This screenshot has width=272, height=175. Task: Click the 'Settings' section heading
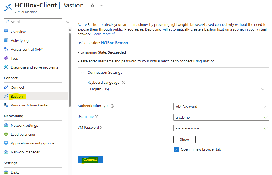click(11, 163)
